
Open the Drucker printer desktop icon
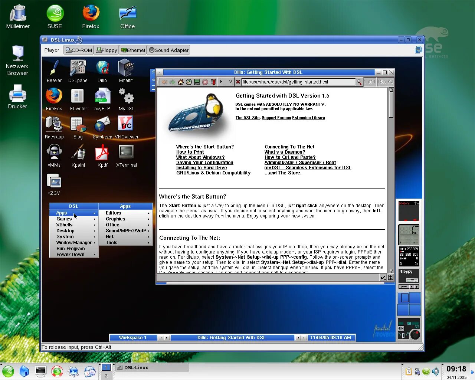coord(17,97)
